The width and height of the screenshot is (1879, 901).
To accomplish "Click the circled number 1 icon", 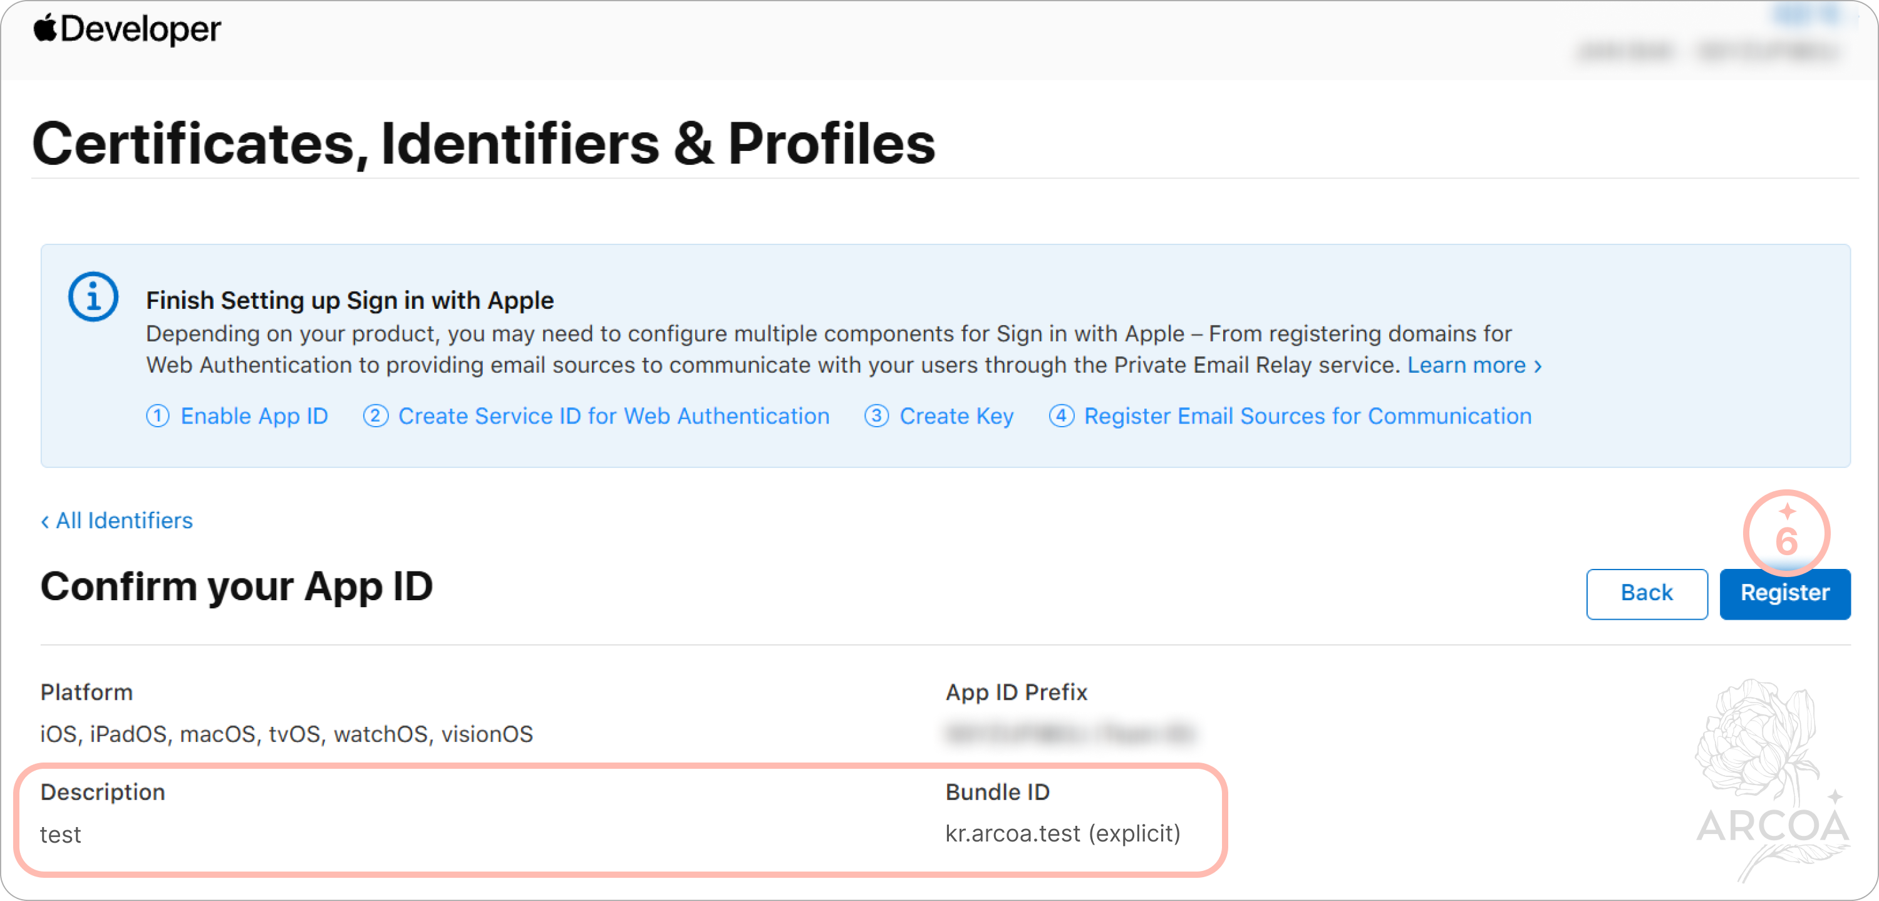I will 158,416.
